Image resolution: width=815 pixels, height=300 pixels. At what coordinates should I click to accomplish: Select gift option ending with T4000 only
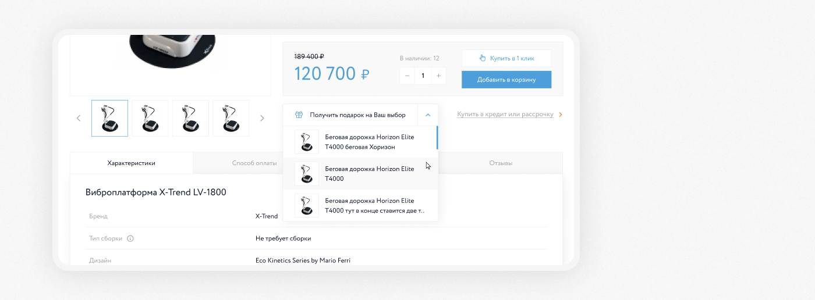[359, 174]
